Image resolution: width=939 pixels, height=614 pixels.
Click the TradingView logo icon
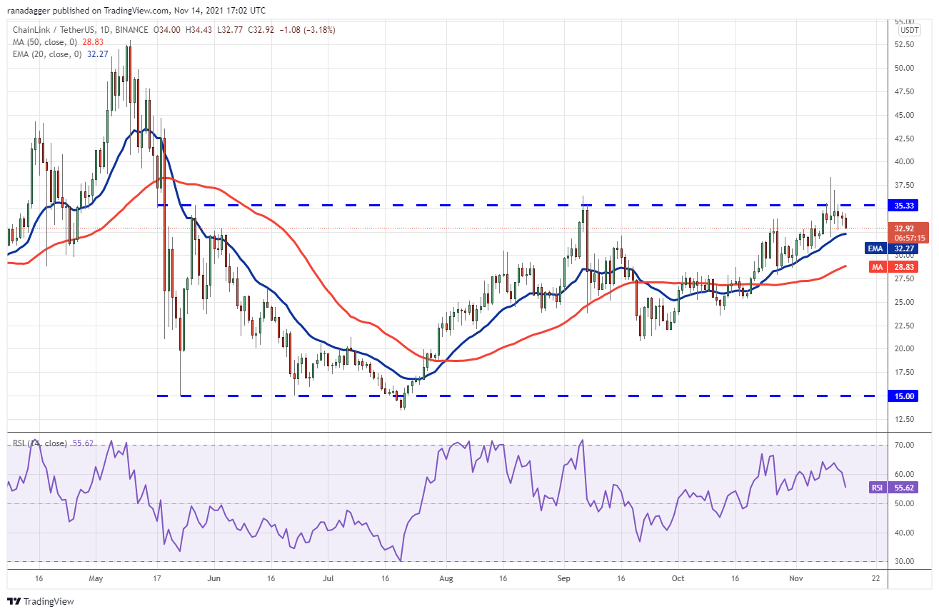(15, 601)
